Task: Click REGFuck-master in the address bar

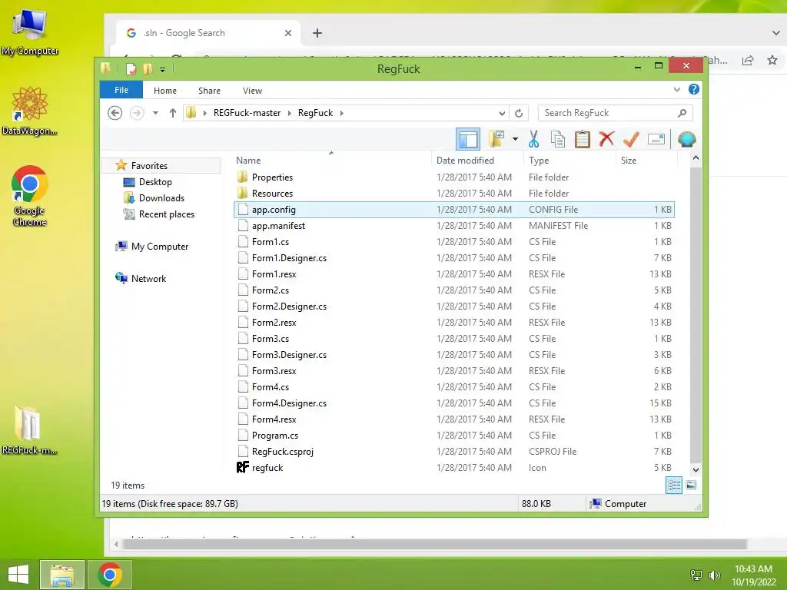Action: [x=247, y=113]
